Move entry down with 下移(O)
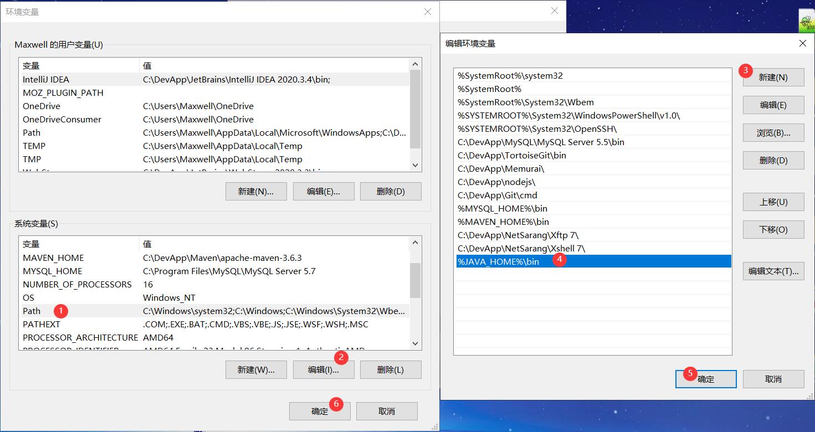815x432 pixels. (773, 230)
